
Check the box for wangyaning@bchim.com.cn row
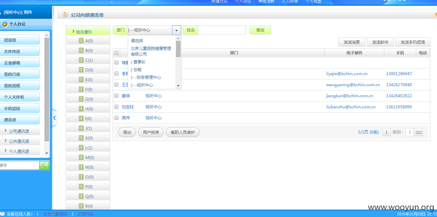(116, 85)
